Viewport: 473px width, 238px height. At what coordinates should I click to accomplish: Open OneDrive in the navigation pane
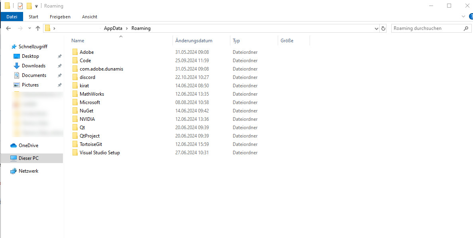tap(28, 146)
